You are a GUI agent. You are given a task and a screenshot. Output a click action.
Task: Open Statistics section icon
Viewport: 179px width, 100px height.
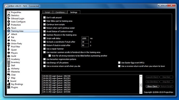pyautogui.click(x=9, y=15)
